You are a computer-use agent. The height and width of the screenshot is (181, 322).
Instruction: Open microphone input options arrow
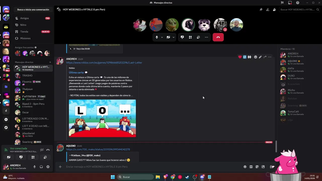pyautogui.click(x=162, y=37)
